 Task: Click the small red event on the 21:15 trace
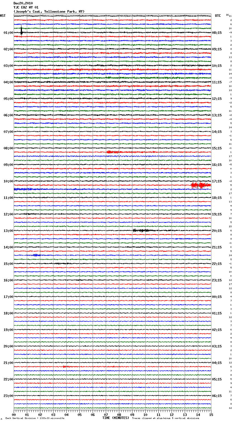point(66,367)
